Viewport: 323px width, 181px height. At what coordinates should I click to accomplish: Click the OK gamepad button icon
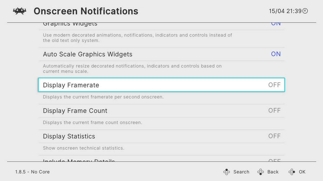292,172
